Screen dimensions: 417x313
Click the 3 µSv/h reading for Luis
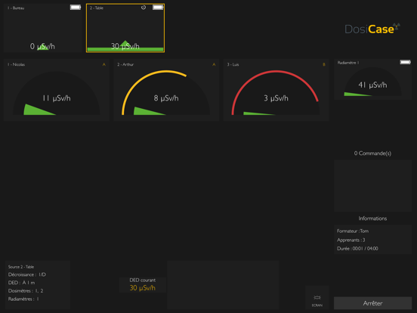point(276,98)
